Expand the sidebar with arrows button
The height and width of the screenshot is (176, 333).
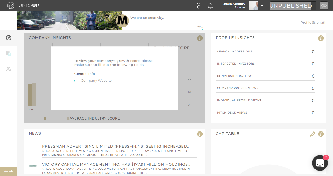coord(9,171)
